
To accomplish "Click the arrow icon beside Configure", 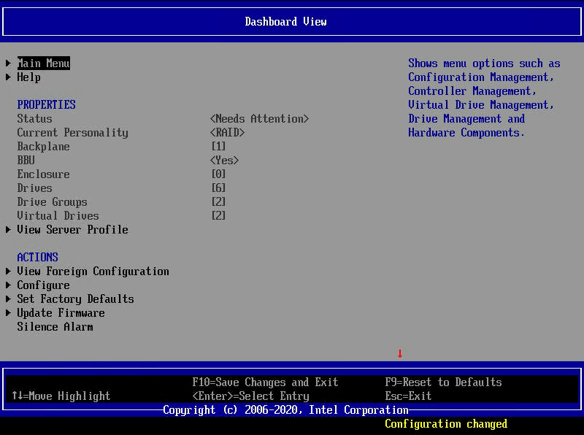I will click(x=8, y=285).
